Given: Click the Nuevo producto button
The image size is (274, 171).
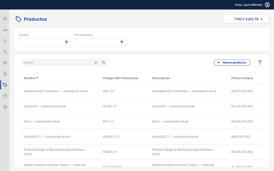Looking at the screenshot, I should 232,63.
